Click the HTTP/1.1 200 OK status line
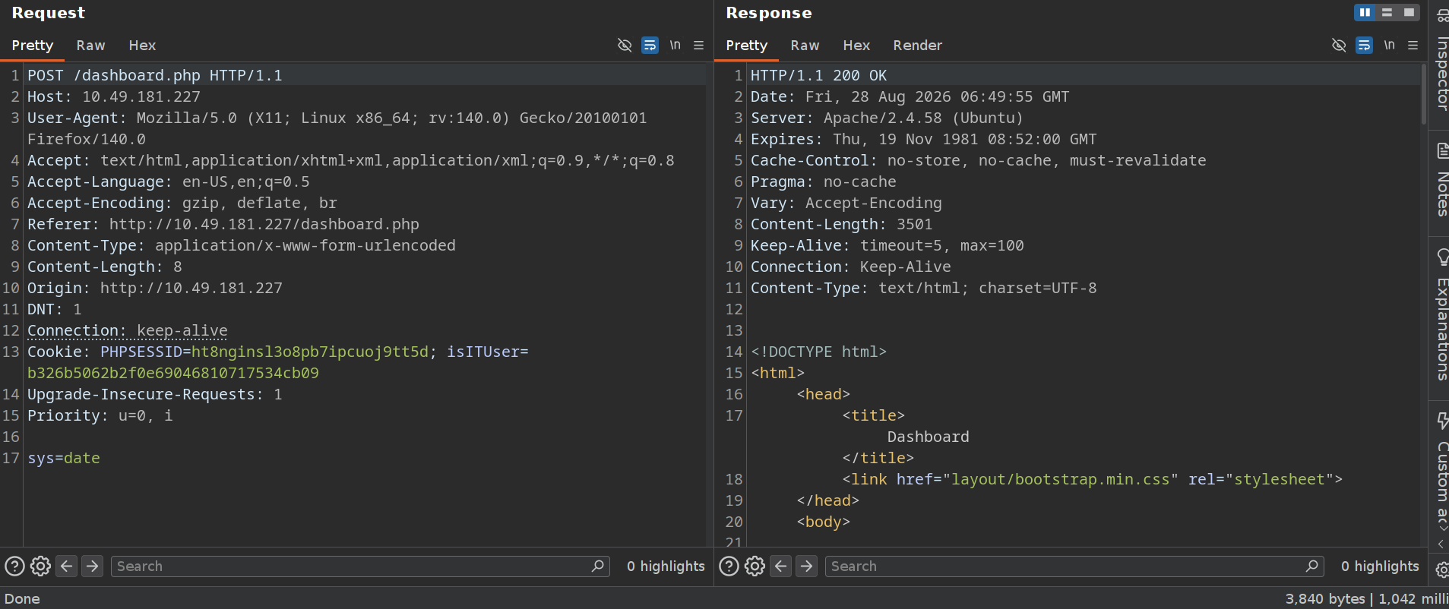This screenshot has height=609, width=1449. coord(819,75)
